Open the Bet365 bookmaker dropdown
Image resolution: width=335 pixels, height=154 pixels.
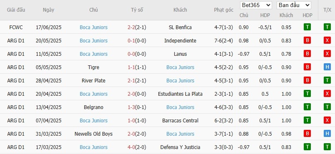tap(256, 5)
